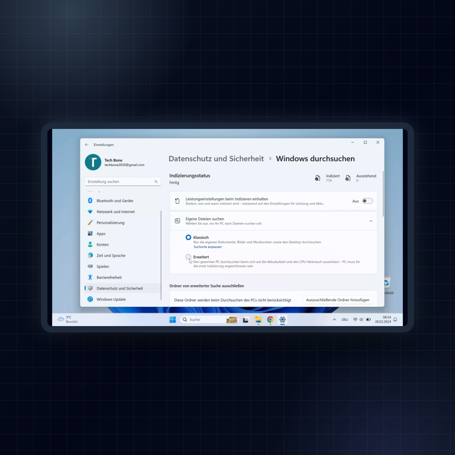Open the Tech Bone profile avatar
Viewport: 455px width, 455px height.
[93, 162]
